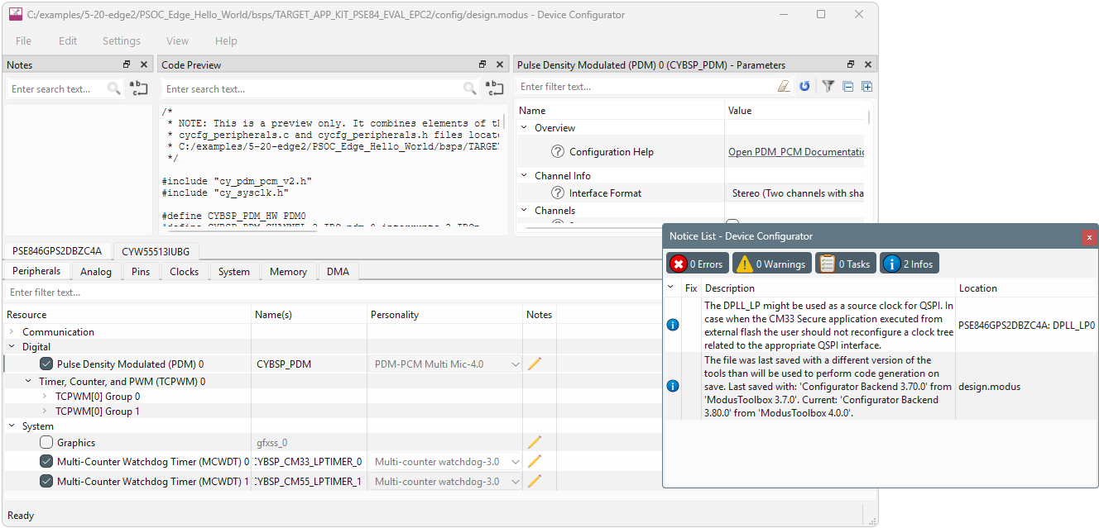Click the Configuration Help question mark icon
Viewport: 1099px width, 528px height.
tap(558, 152)
